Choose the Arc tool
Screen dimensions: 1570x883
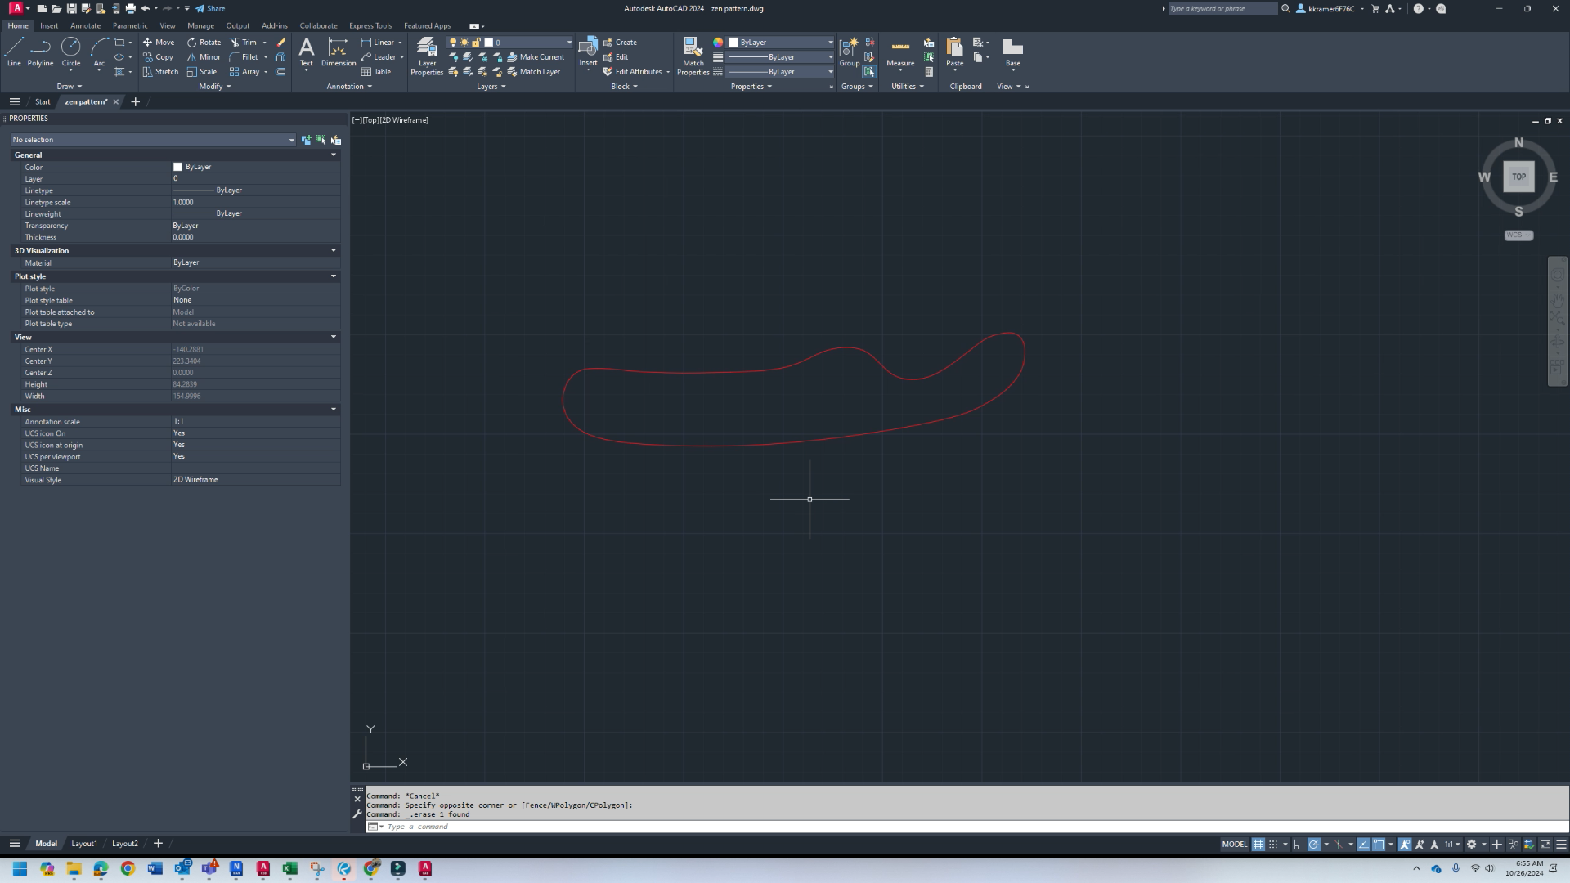coord(99,52)
